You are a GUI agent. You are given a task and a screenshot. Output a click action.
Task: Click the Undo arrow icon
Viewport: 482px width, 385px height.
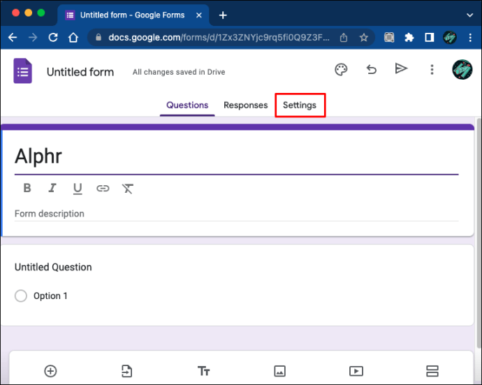(x=372, y=69)
